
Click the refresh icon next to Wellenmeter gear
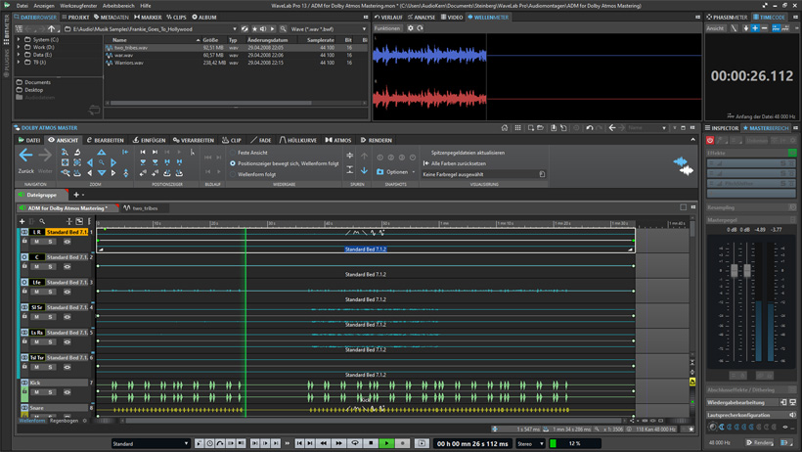coord(420,28)
